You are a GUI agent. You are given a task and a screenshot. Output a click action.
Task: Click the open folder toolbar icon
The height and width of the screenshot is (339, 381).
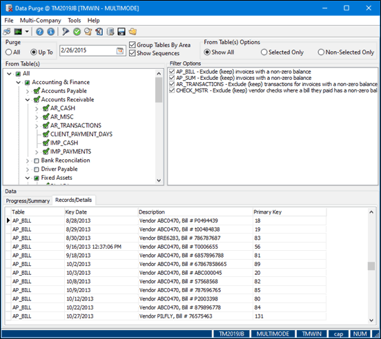(133, 32)
